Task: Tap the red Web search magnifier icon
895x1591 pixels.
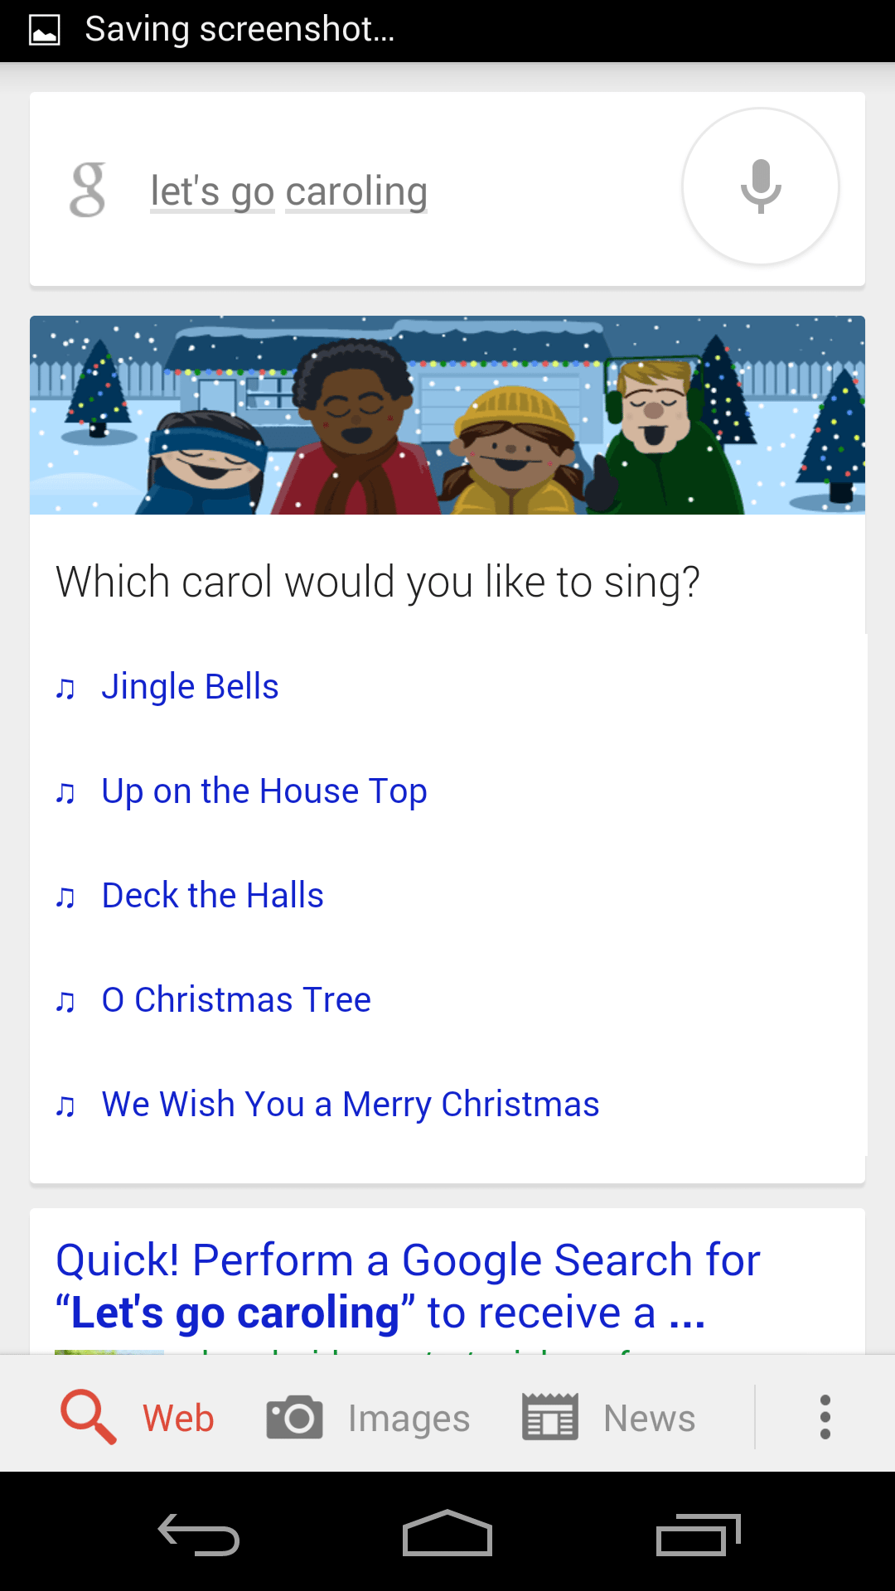Action: [89, 1417]
